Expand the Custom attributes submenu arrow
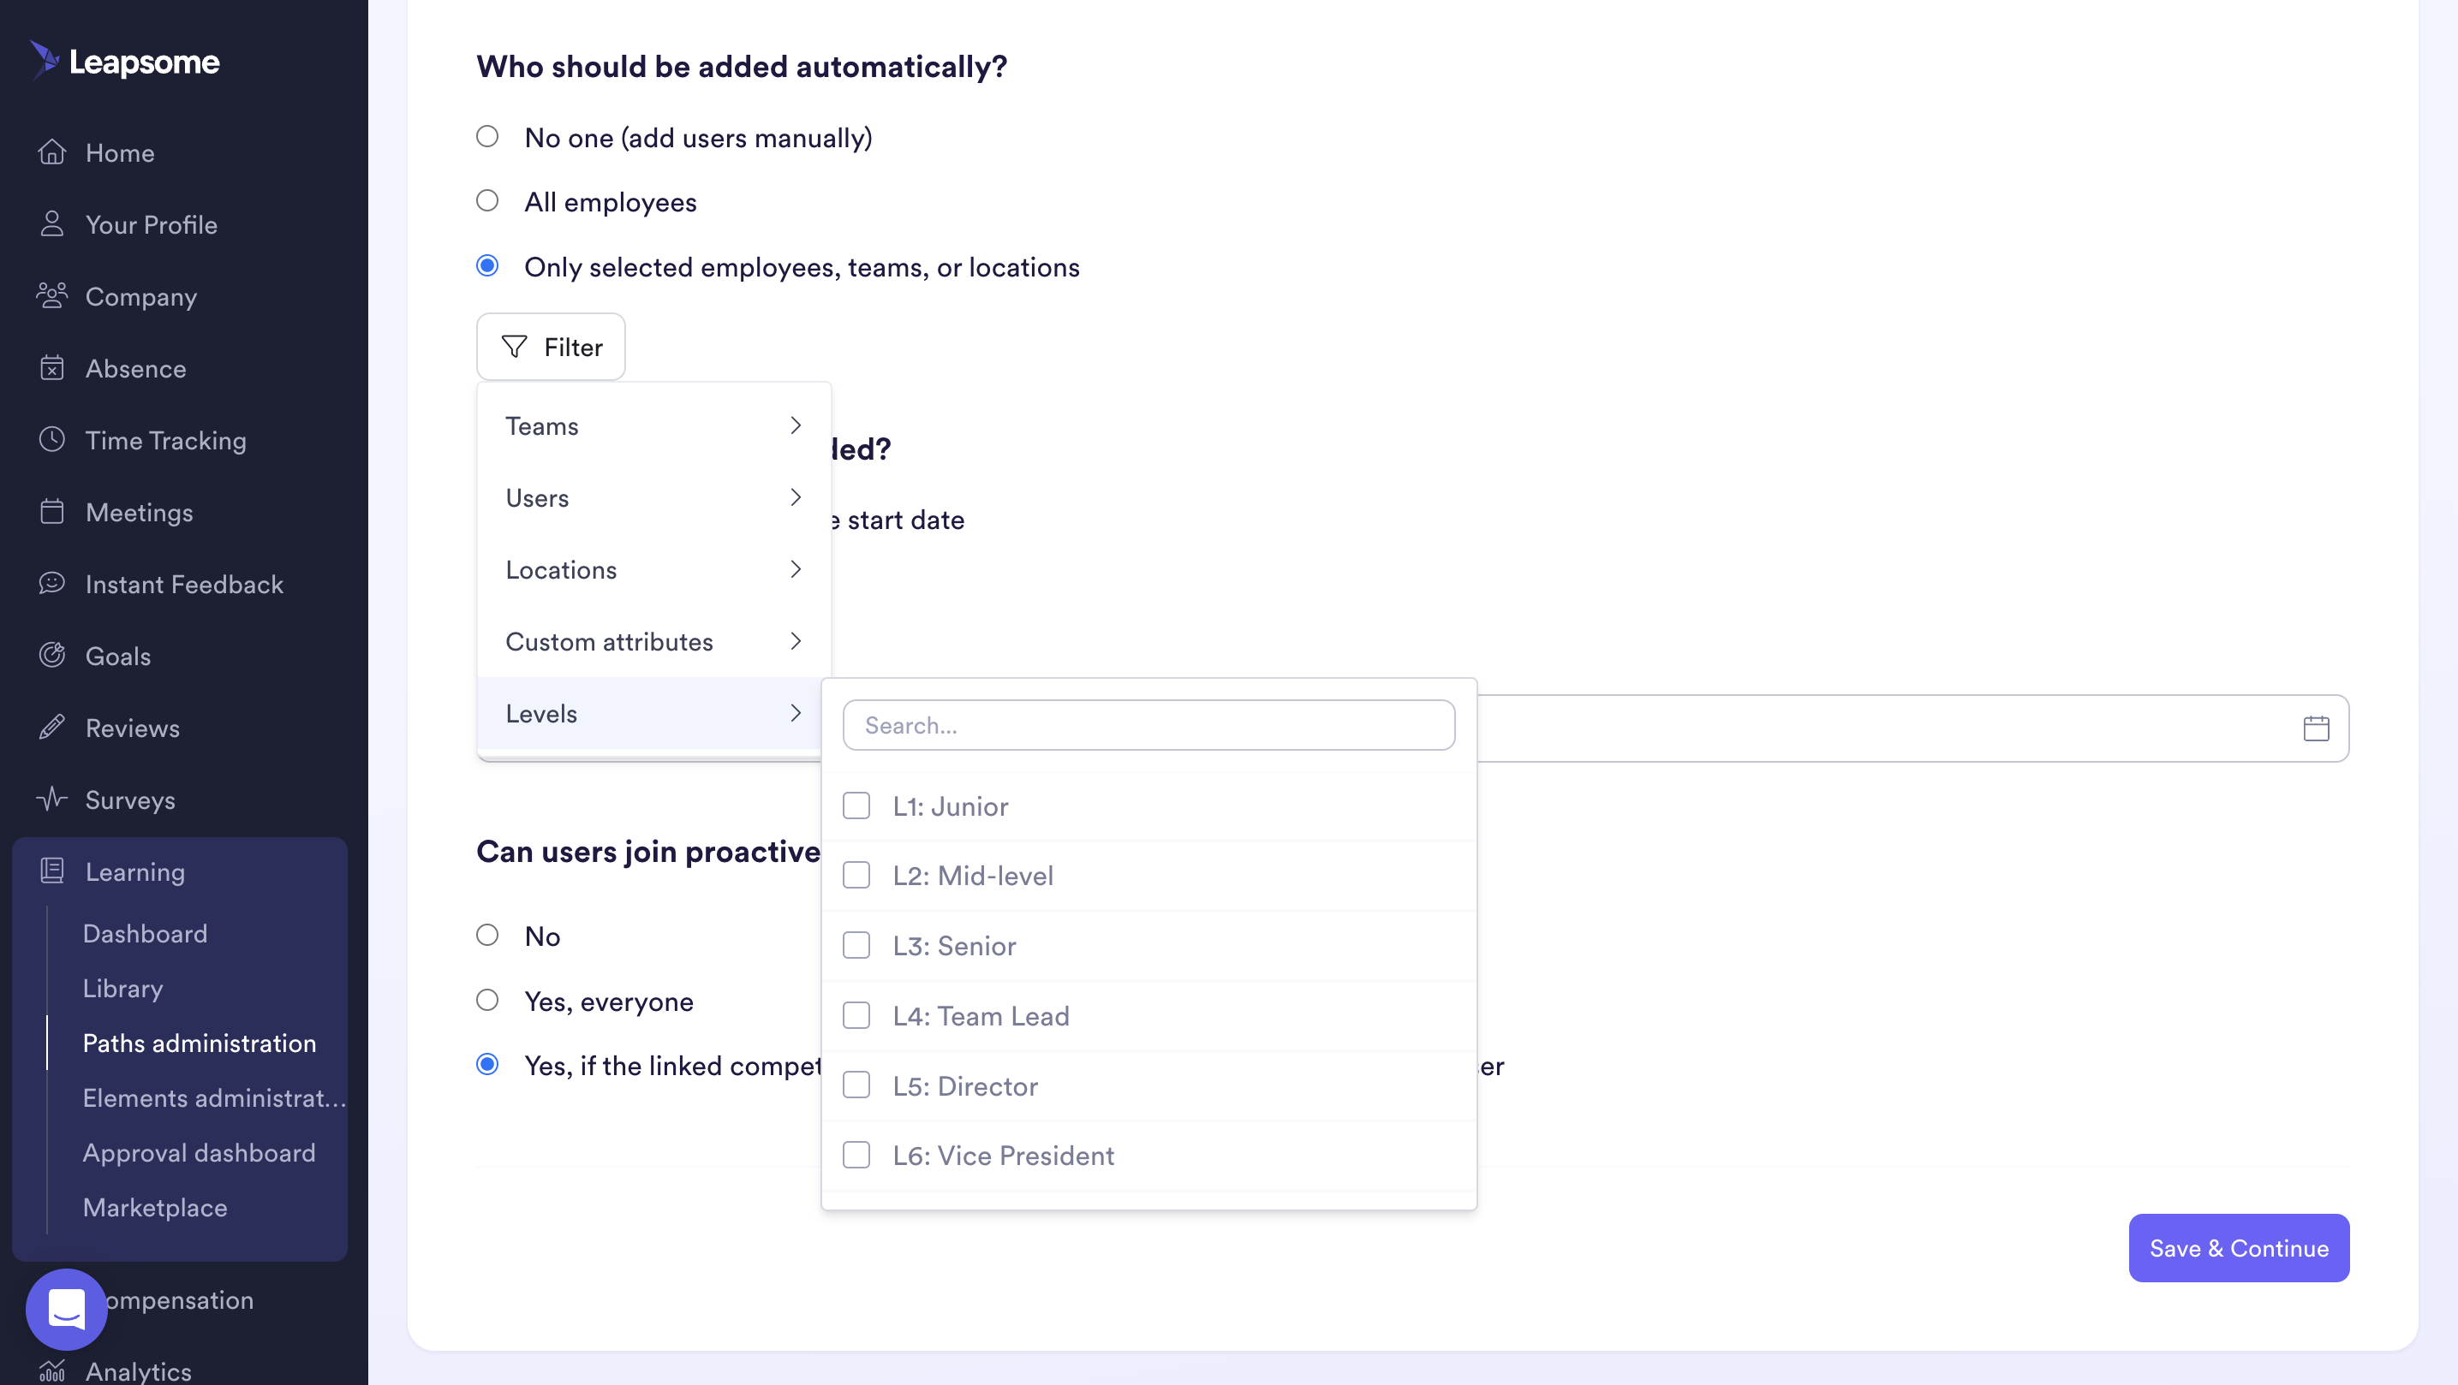The width and height of the screenshot is (2458, 1385). [796, 641]
